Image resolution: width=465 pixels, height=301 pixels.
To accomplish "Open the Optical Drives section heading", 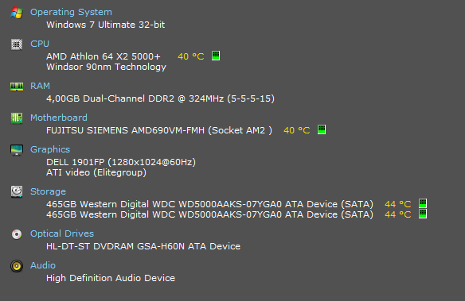I will click(62, 233).
